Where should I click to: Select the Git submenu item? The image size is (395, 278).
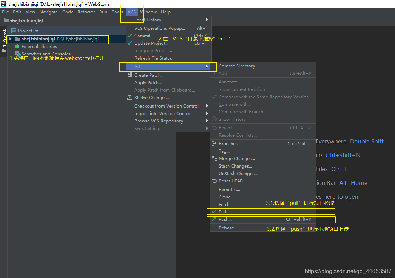click(x=168, y=67)
